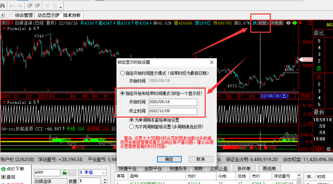Click the red split-panel layout icon
The image size is (333, 184).
310,23
